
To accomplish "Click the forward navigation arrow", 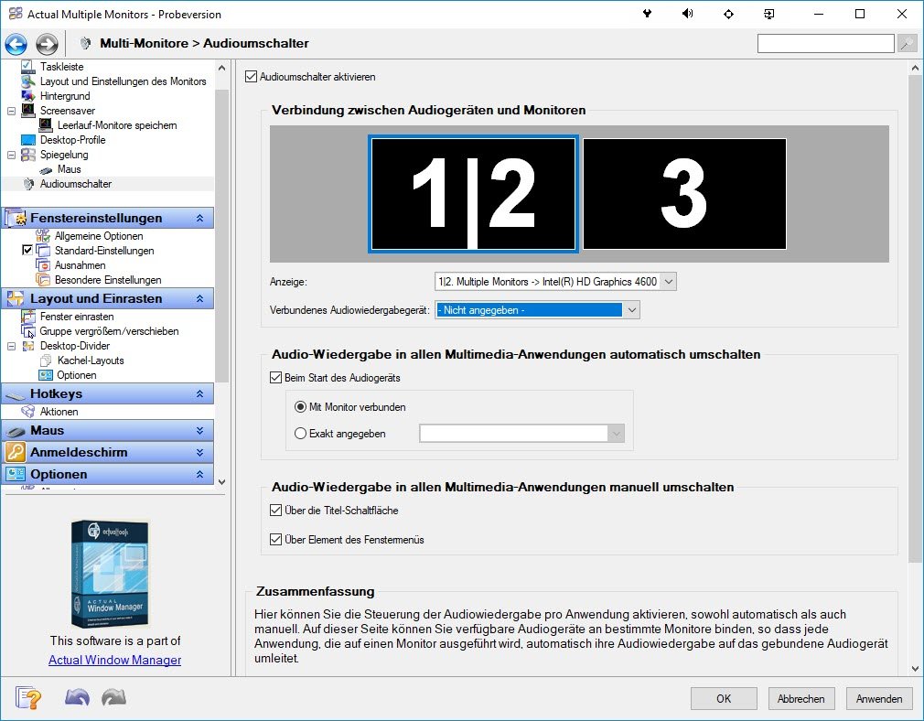I will coord(47,44).
